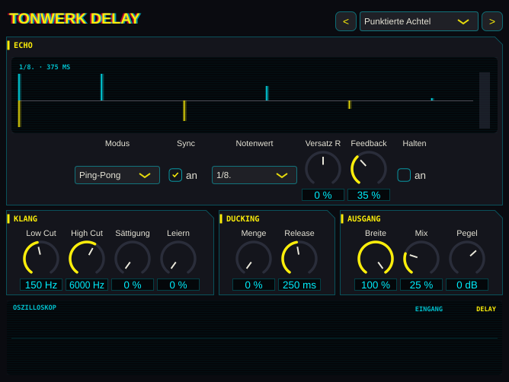This screenshot has height=382, width=509.
Task: Click the Low Cut knob
Action: click(41, 259)
